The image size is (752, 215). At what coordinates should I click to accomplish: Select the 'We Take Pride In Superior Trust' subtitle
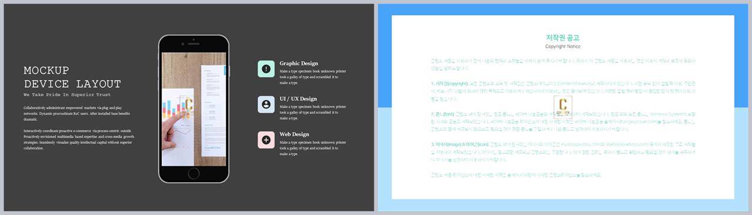pos(67,94)
